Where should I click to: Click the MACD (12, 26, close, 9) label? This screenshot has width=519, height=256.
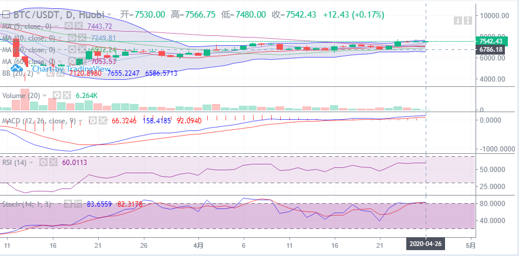pyautogui.click(x=39, y=121)
